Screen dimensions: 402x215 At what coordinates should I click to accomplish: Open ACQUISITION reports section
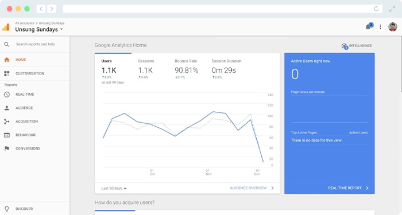[x=26, y=122]
